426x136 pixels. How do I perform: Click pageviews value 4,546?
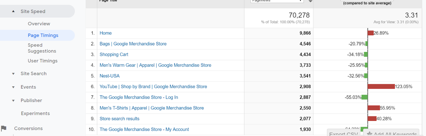point(305,44)
